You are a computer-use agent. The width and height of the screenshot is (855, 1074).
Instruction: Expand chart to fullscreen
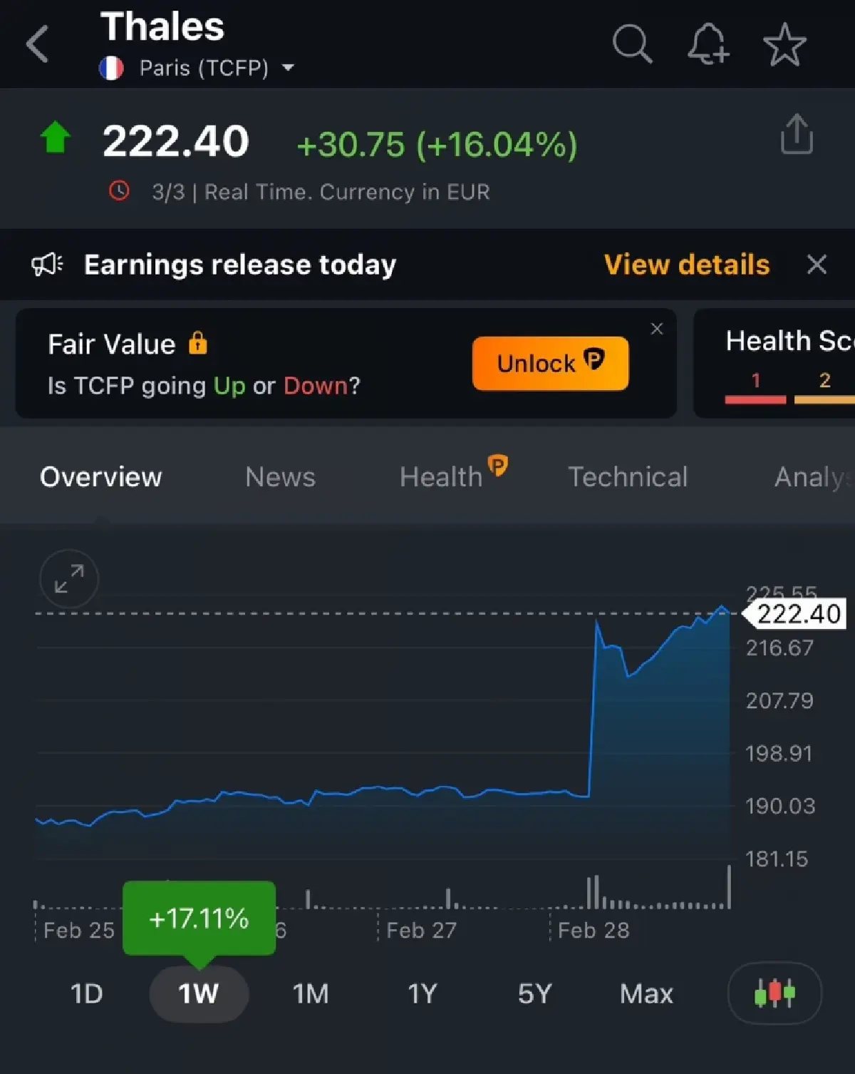[x=69, y=578]
